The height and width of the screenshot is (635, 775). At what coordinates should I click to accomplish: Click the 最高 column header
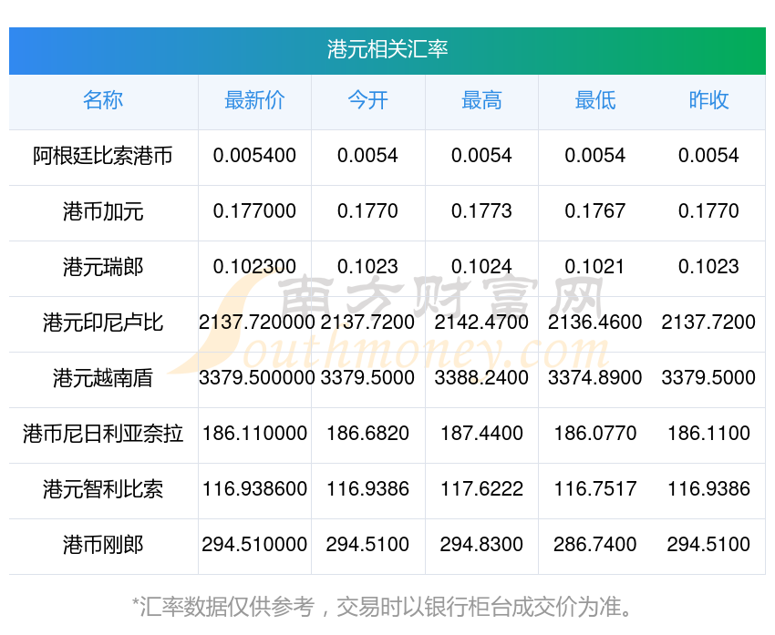coord(481,100)
